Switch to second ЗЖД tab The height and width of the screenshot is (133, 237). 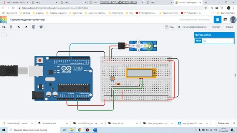[x=44, y=3]
